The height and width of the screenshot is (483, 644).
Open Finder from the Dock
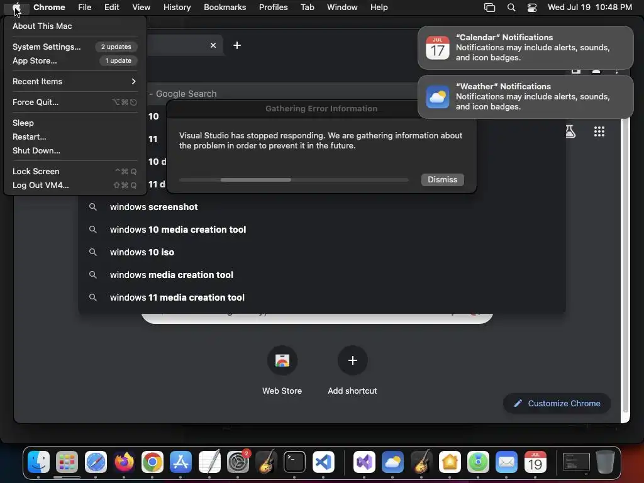click(38, 462)
